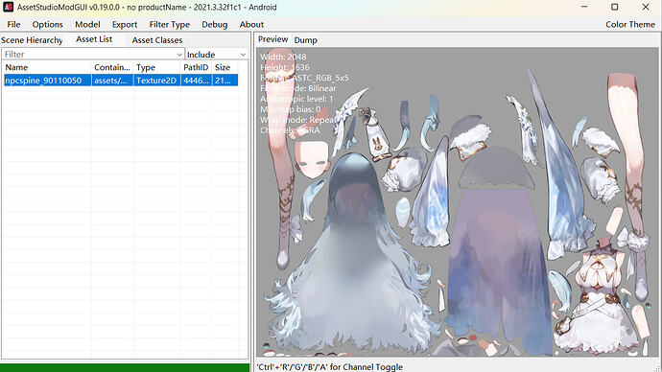Click the AssetStudio app icon in title bar
662x372 pixels.
(8, 7)
